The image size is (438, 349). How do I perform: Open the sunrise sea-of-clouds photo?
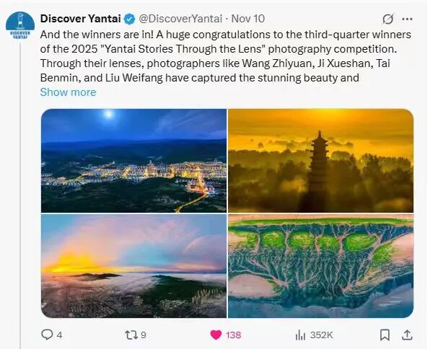click(133, 266)
